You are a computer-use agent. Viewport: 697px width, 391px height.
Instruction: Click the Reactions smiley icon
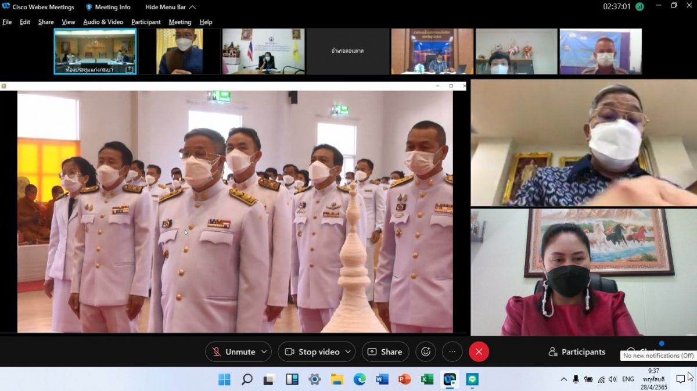click(426, 351)
